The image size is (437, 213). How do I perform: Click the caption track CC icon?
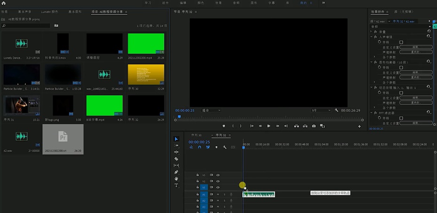tap(233, 147)
